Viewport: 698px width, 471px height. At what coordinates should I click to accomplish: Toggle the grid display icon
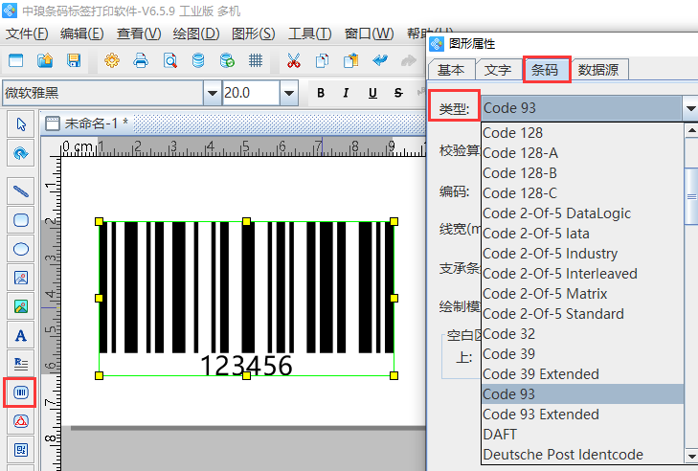click(x=256, y=60)
